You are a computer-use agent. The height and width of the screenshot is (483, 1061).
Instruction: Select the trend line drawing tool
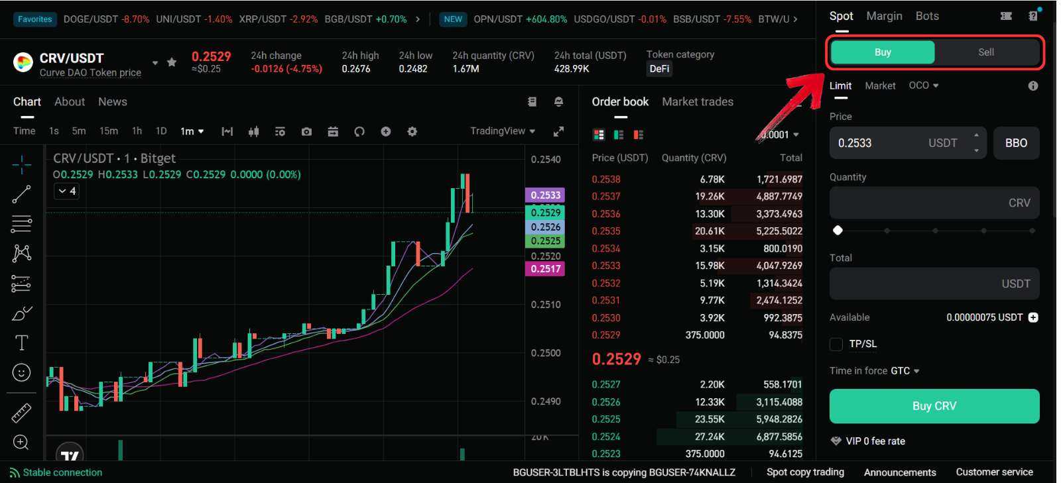pyautogui.click(x=21, y=194)
